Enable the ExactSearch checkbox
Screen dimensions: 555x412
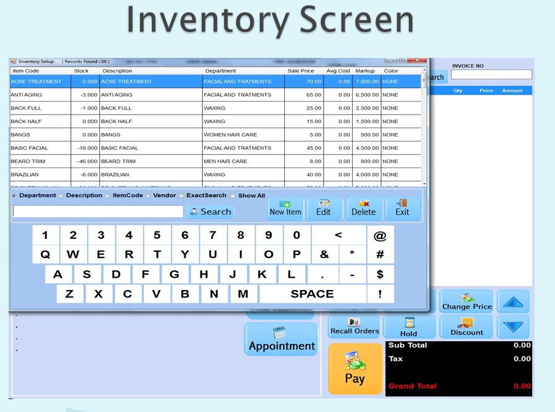[181, 196]
